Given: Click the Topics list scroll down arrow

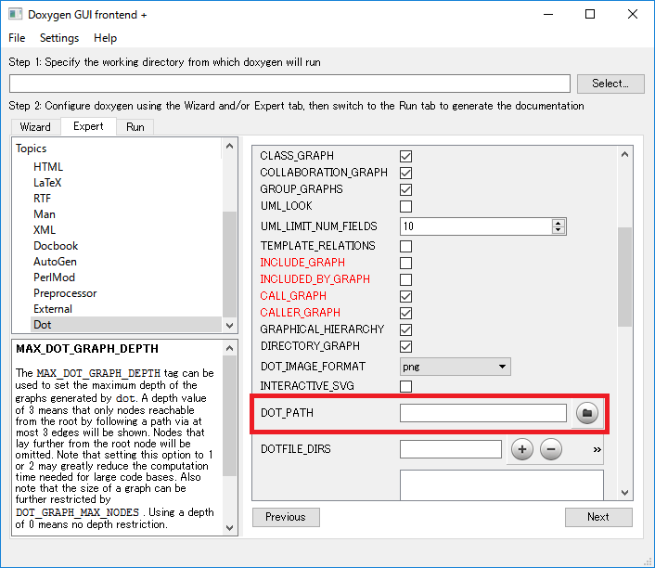Looking at the screenshot, I should pos(229,325).
